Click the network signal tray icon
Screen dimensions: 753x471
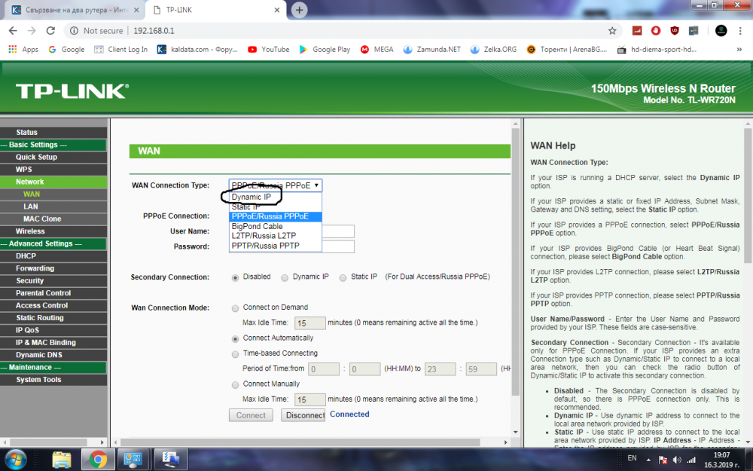coord(691,460)
